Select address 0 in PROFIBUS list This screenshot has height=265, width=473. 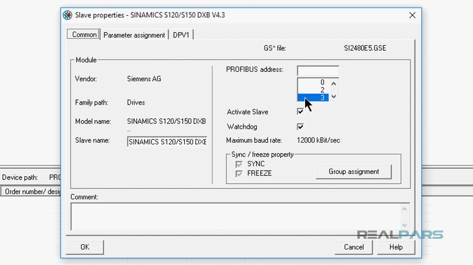coord(313,82)
